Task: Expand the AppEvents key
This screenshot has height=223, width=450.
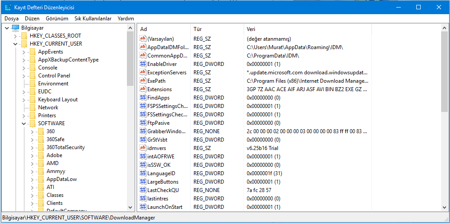Action: [x=24, y=52]
